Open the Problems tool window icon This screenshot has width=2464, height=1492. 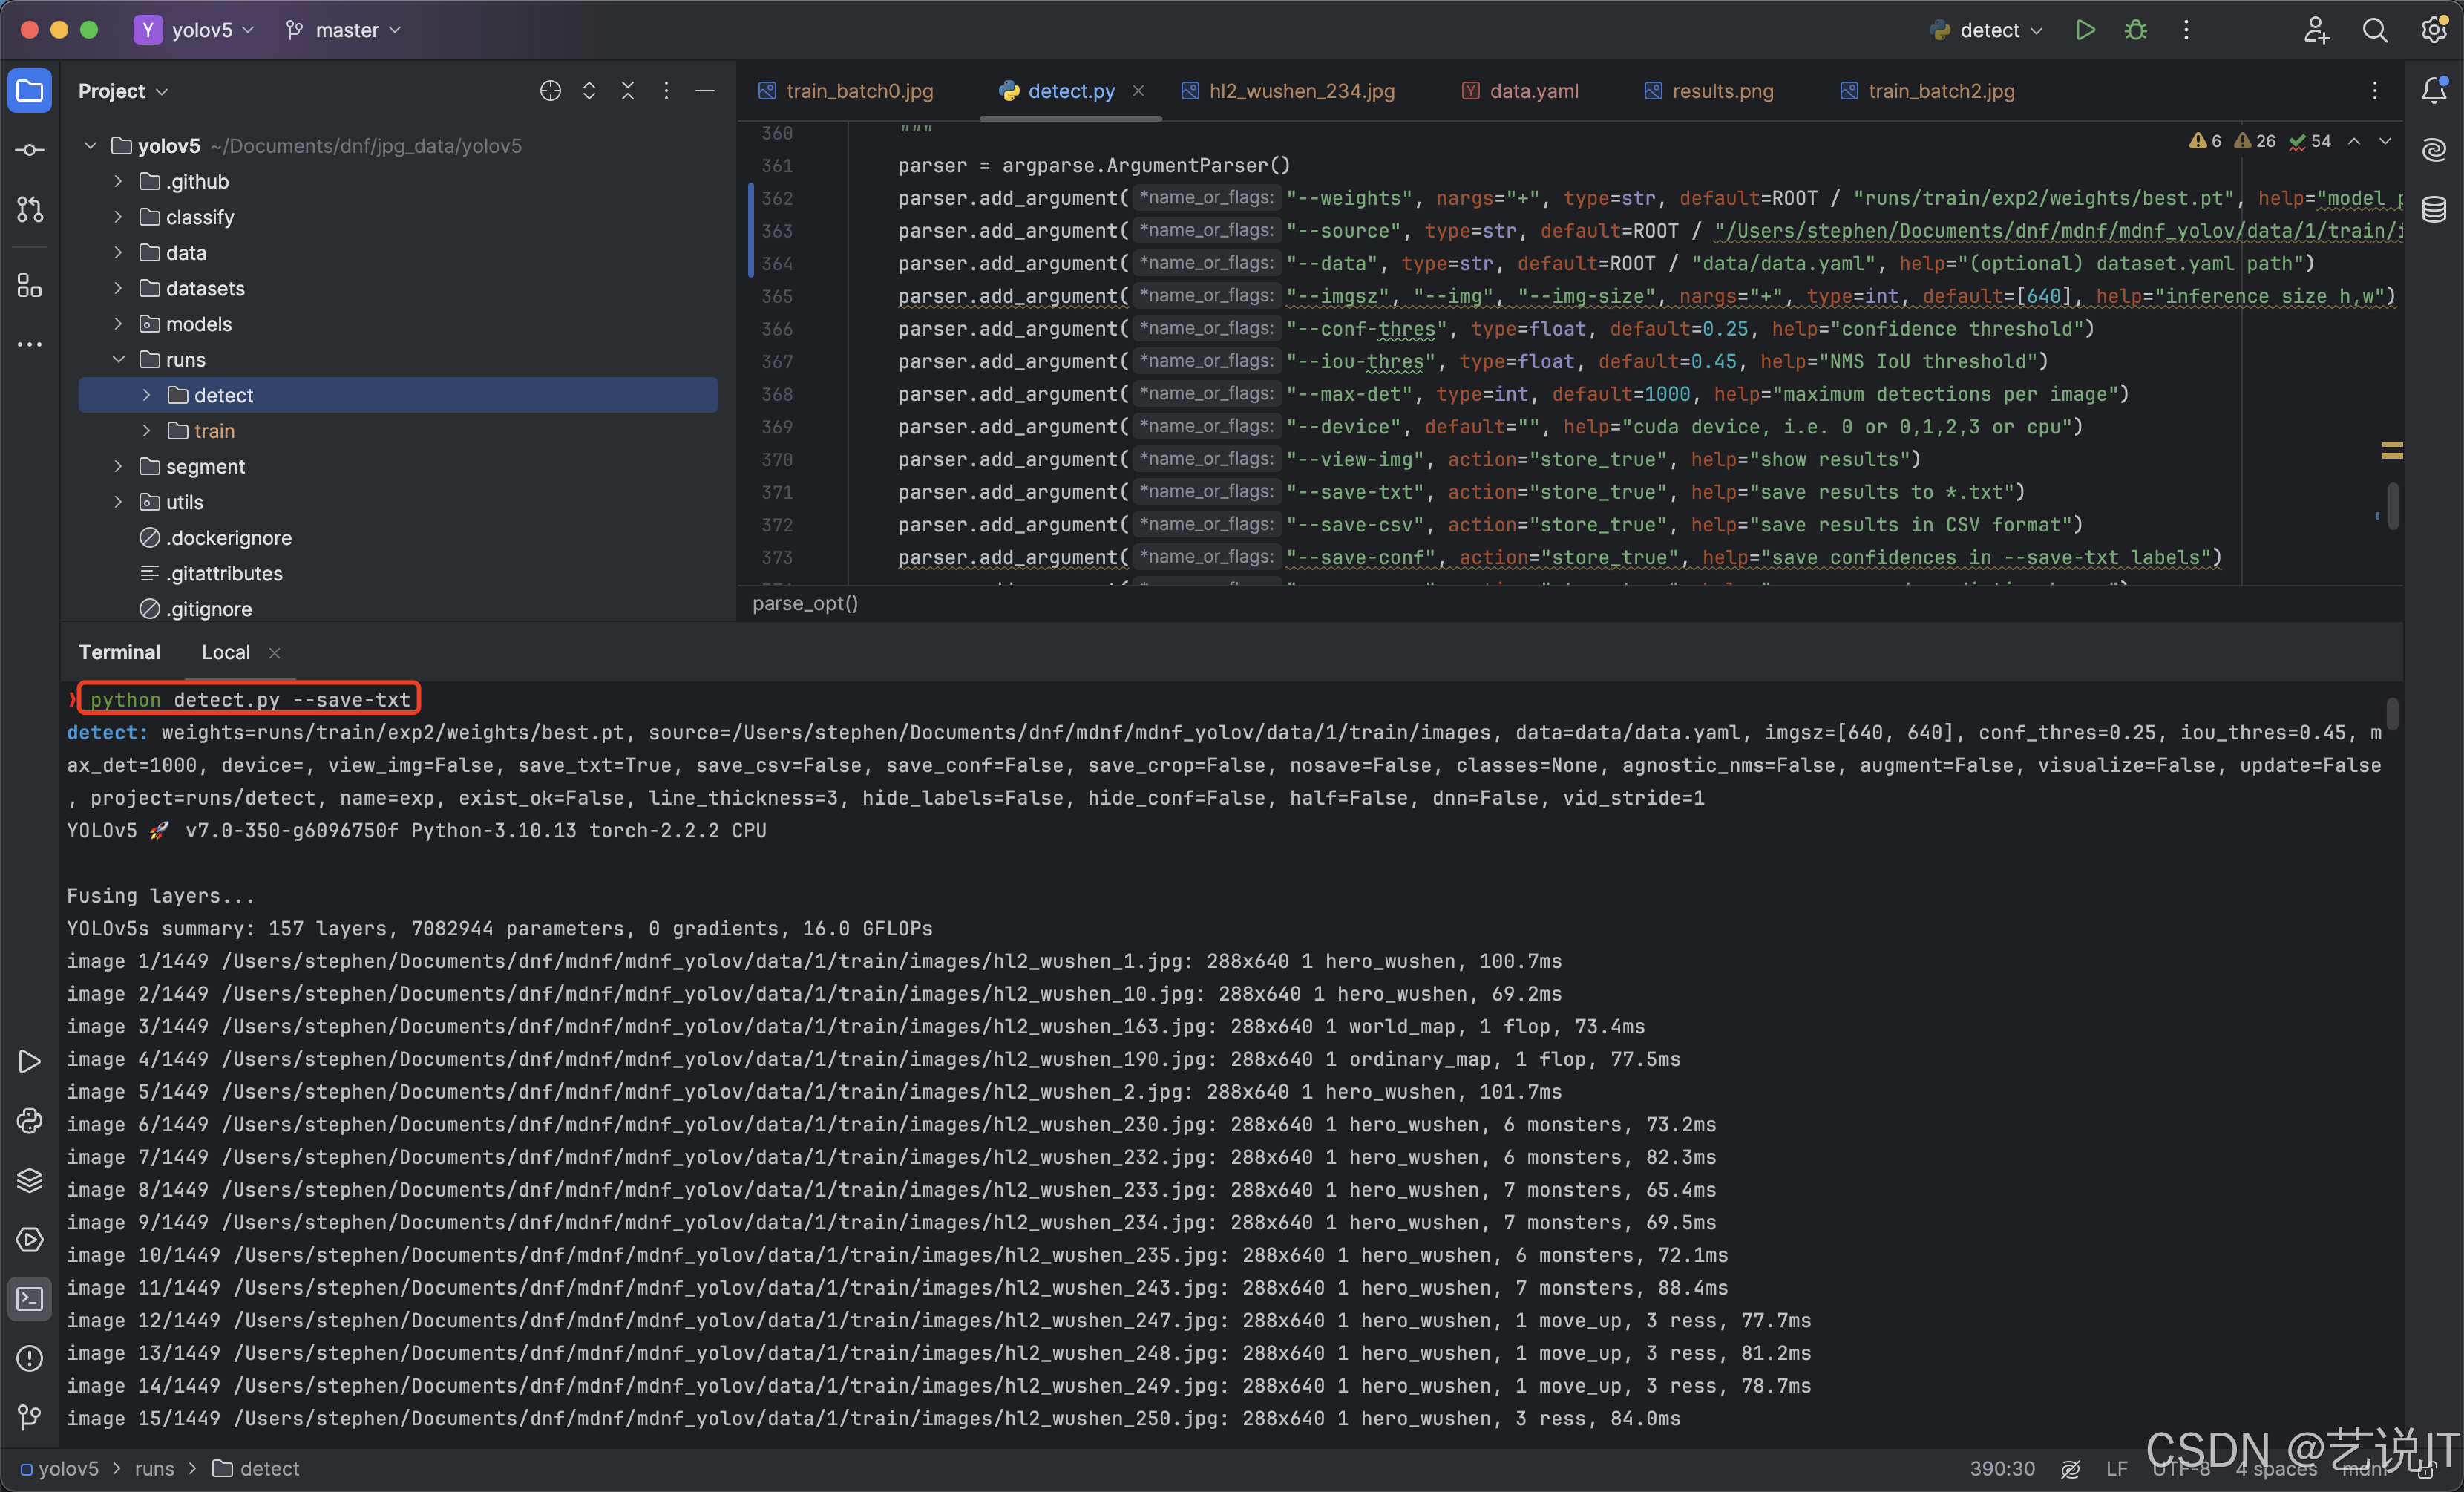click(30, 1358)
